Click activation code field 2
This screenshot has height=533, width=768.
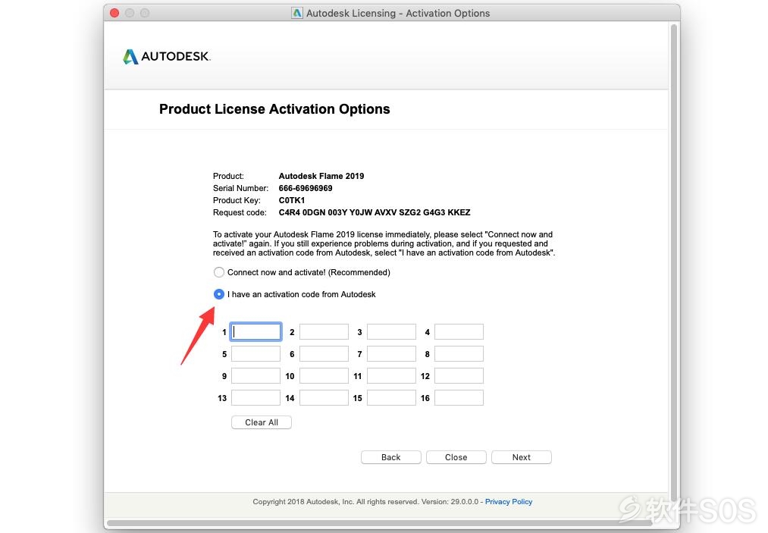324,331
